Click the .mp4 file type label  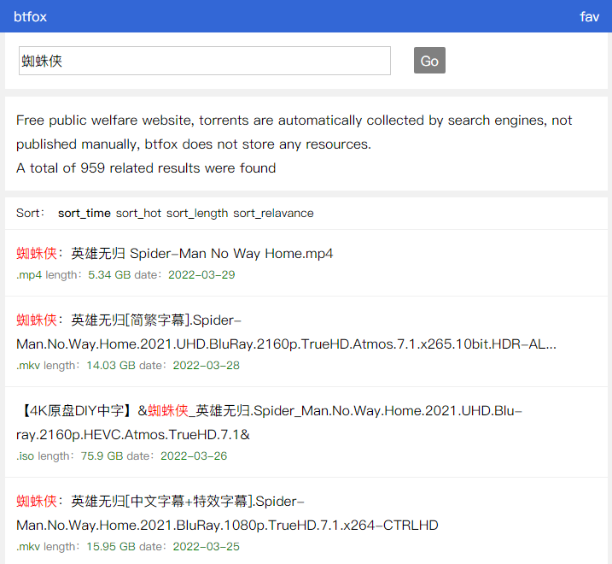[x=29, y=275]
